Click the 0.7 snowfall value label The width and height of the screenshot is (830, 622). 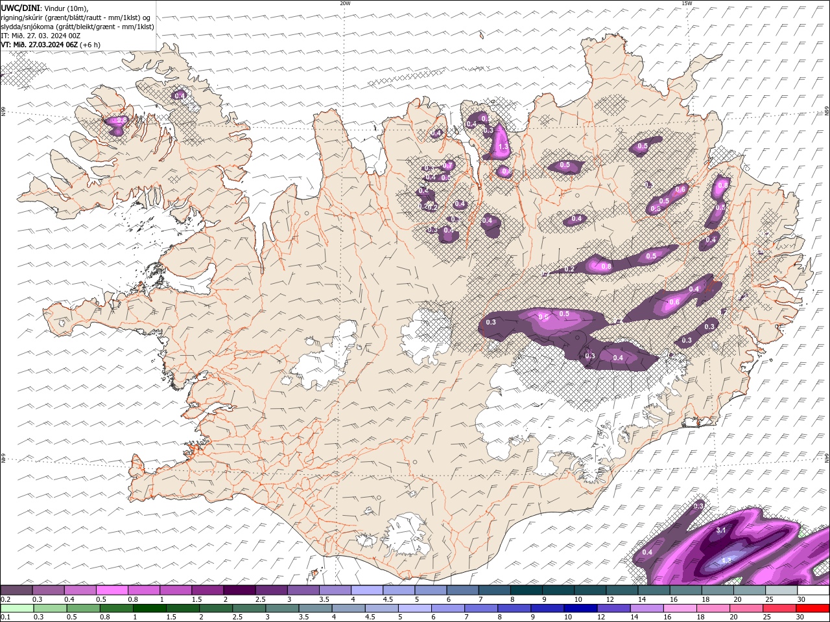(447, 166)
